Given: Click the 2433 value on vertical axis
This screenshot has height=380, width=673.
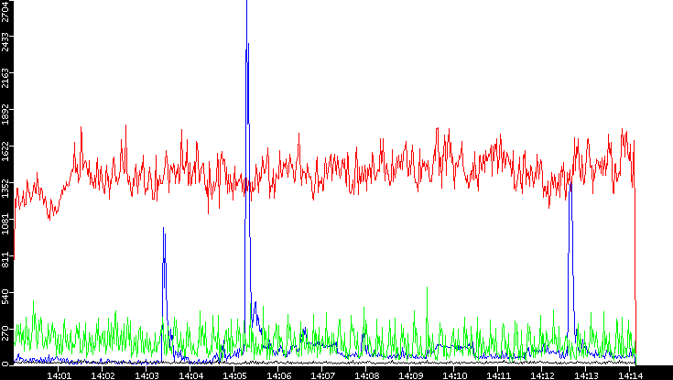Looking at the screenshot, I should tap(5, 42).
